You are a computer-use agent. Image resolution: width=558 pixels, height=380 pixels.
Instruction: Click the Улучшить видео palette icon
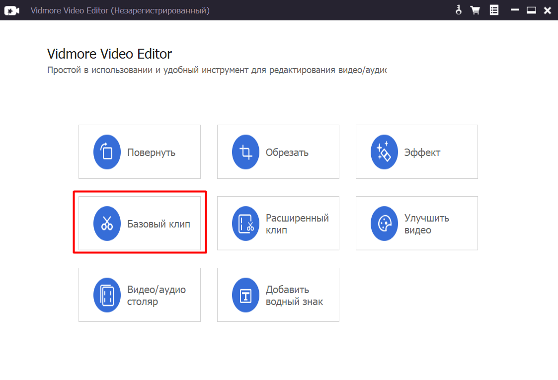[x=384, y=223]
